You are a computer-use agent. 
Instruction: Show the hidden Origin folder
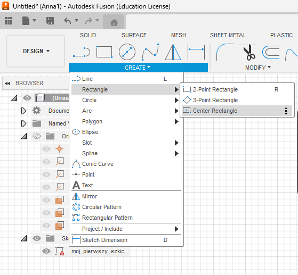coord(37,136)
